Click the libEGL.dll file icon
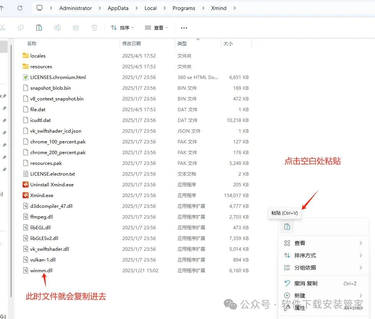 pos(26,227)
